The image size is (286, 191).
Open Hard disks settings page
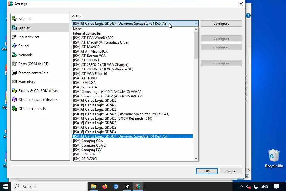(40, 81)
